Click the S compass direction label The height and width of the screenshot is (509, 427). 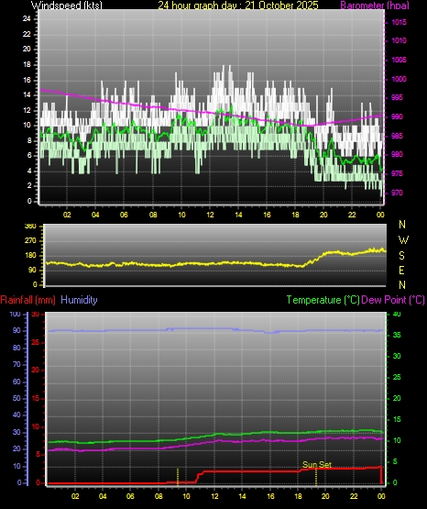point(401,256)
